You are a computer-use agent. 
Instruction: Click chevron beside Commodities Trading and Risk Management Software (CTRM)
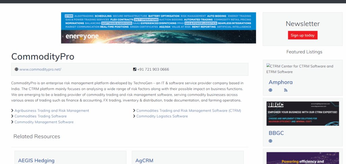pyautogui.click(x=134, y=111)
